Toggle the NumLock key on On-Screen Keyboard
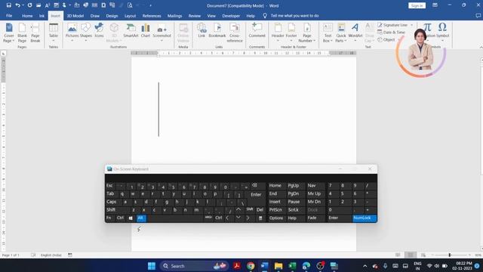 tap(364, 218)
